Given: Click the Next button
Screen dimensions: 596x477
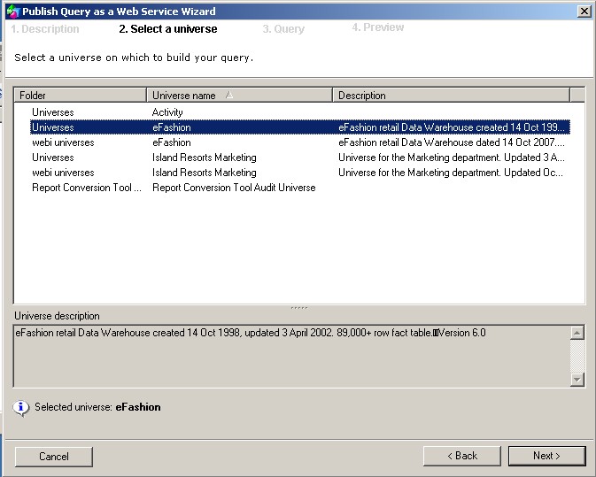Looking at the screenshot, I should (x=546, y=456).
